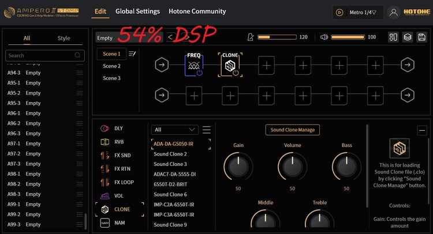Open drag handle menu for A95-1
Image resolution: width=433 pixels, height=234 pixels.
(80, 83)
